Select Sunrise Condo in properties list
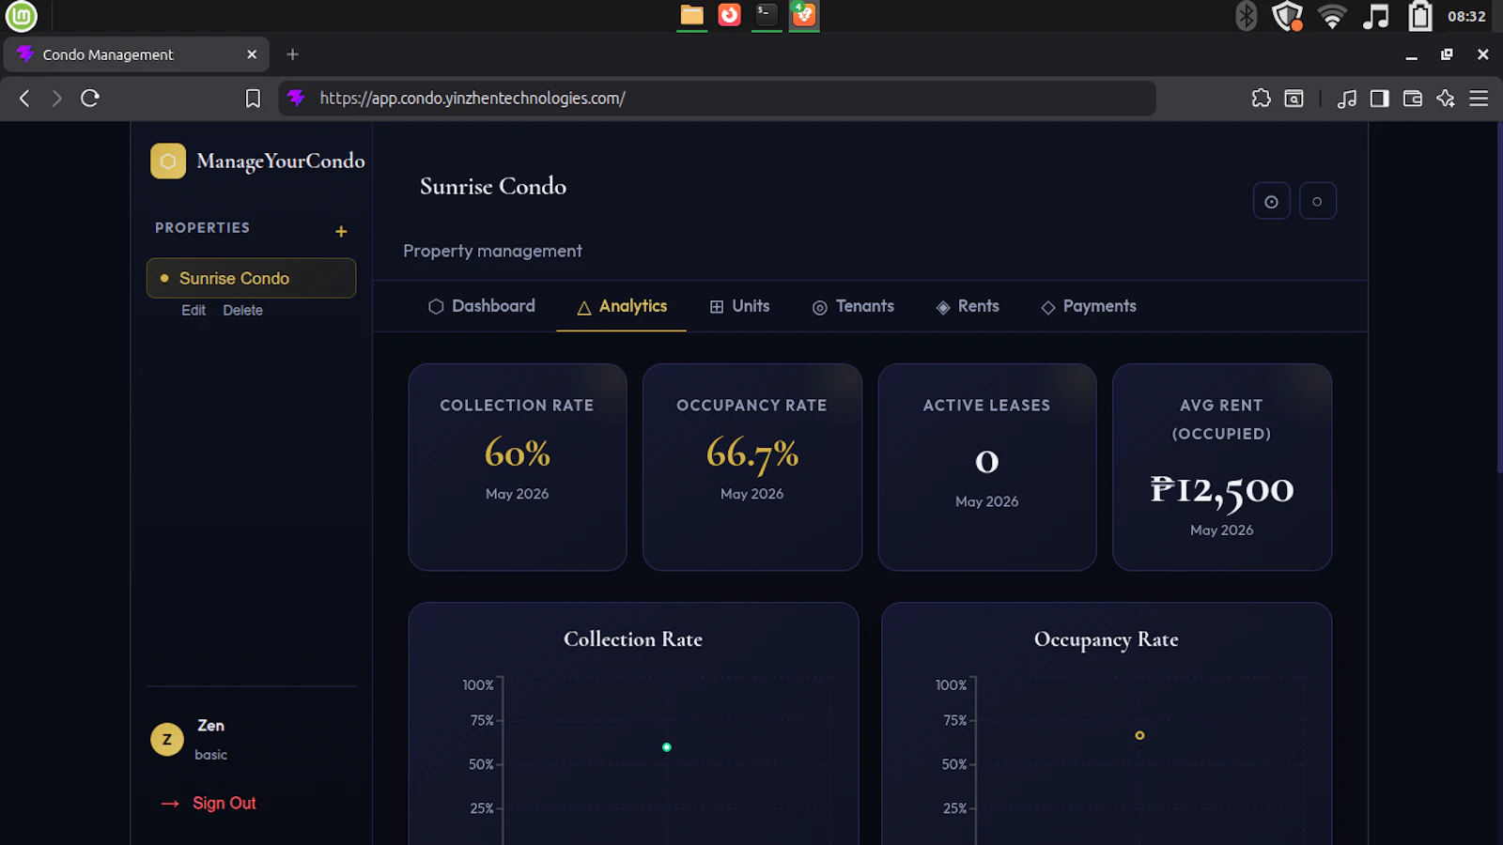This screenshot has width=1503, height=845. [251, 278]
